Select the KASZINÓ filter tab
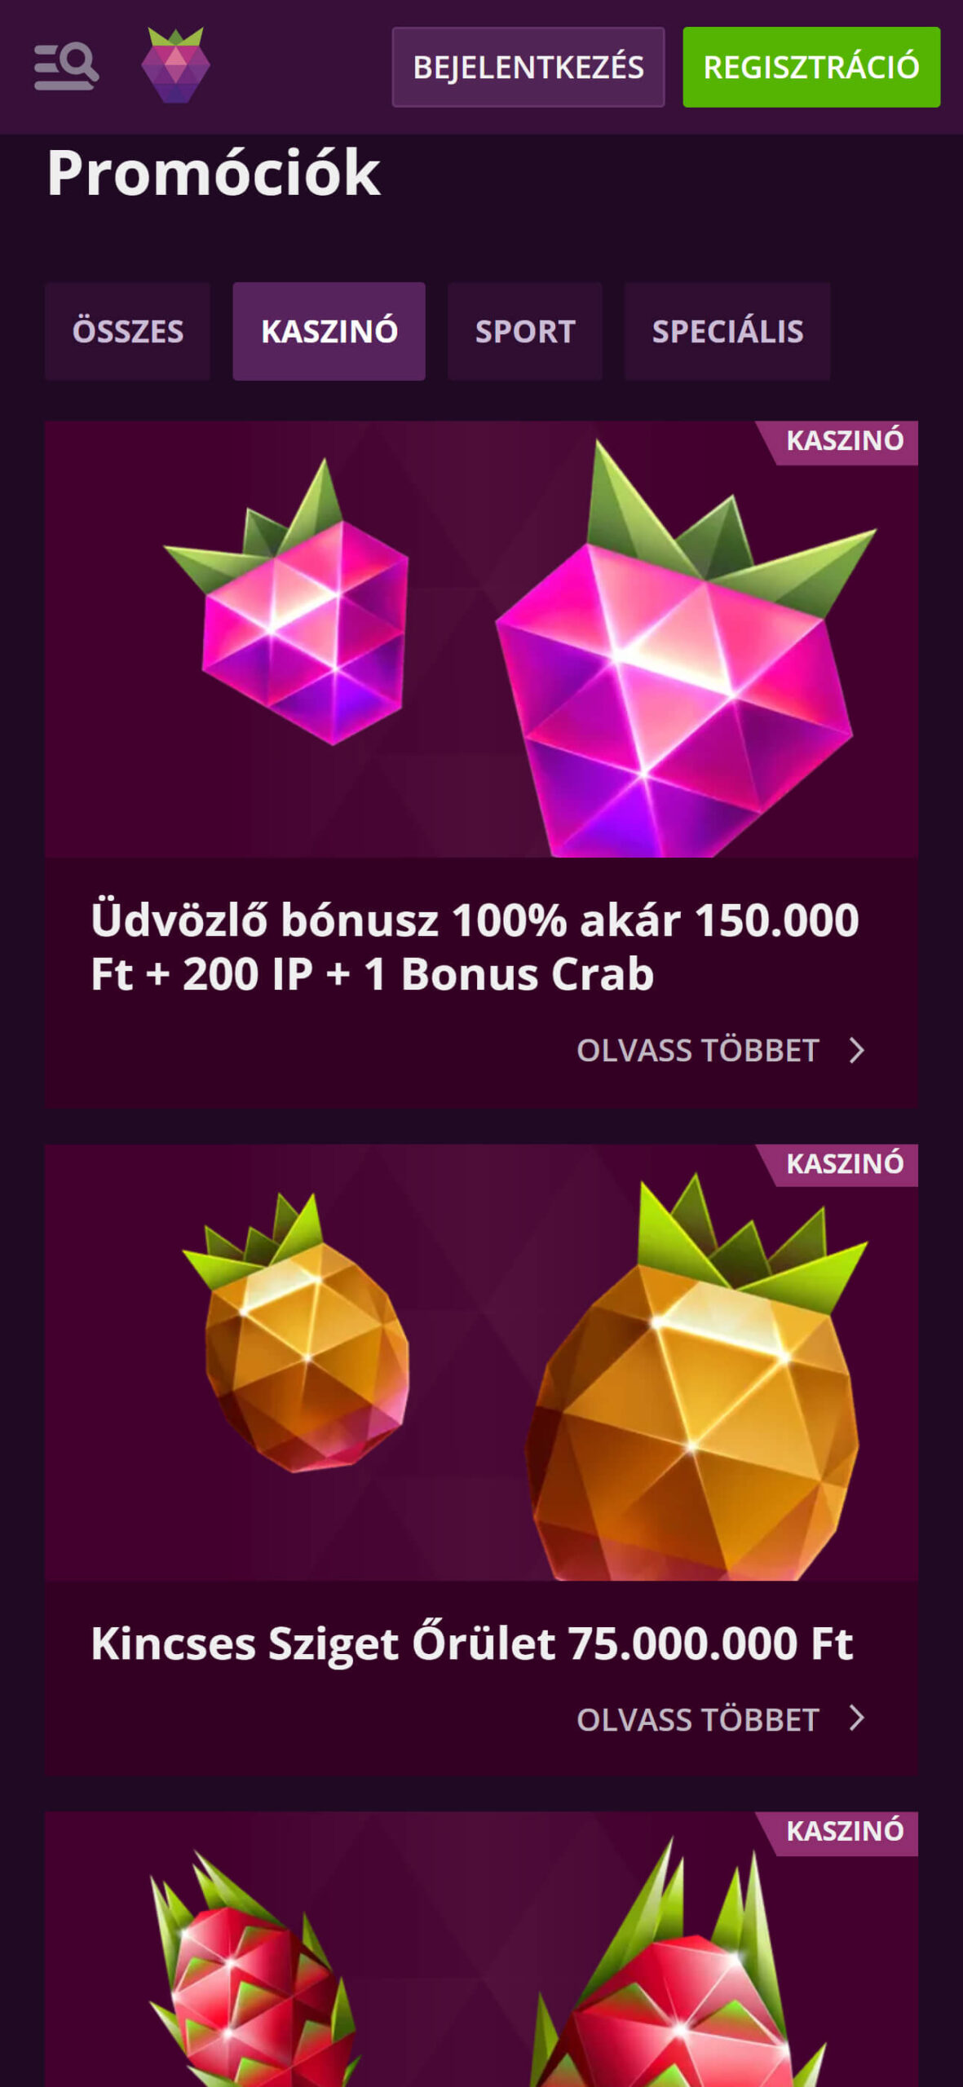Screen dimensions: 963x2087 tap(329, 331)
